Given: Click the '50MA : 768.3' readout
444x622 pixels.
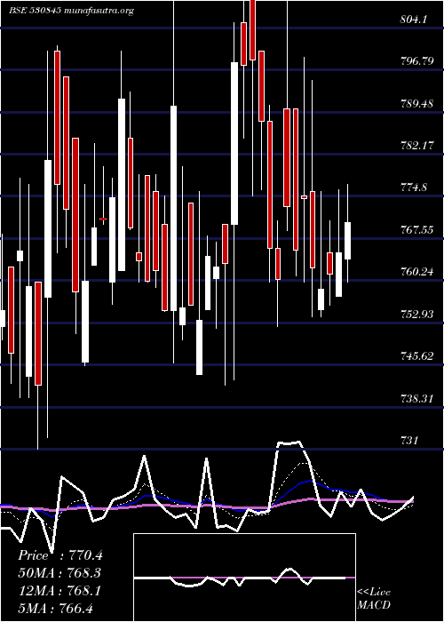Looking at the screenshot, I should pos(59,573).
